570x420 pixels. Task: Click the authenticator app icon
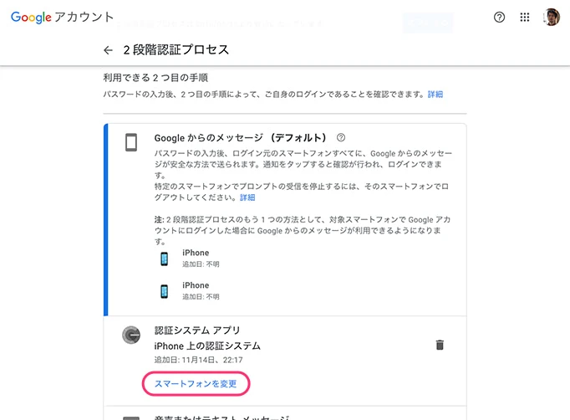click(x=130, y=335)
